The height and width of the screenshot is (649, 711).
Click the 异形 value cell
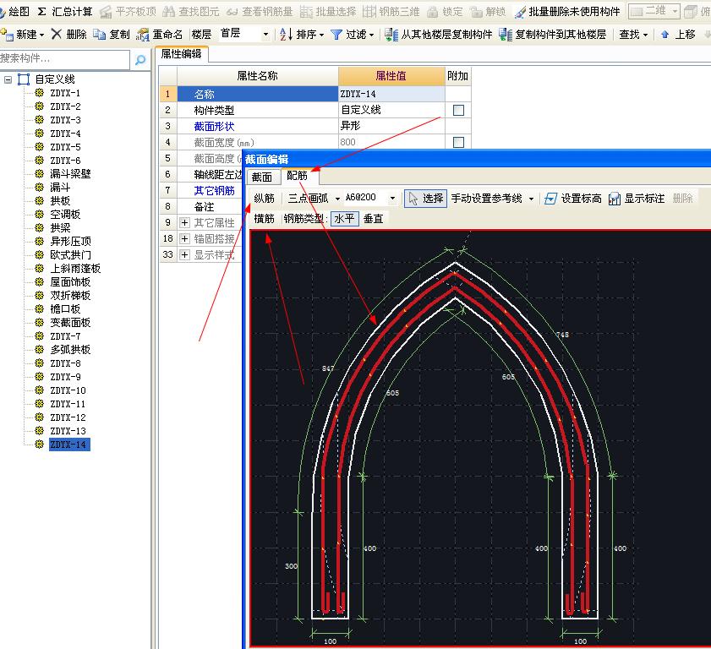(391, 126)
